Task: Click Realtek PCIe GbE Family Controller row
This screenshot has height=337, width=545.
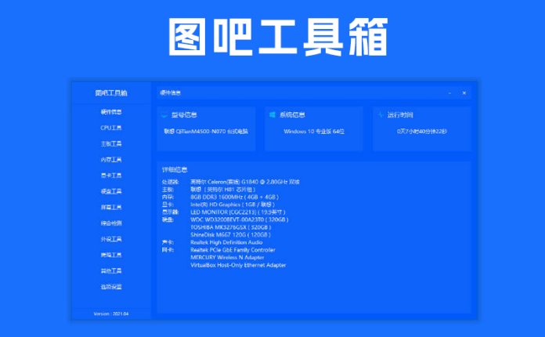Action: (x=218, y=250)
